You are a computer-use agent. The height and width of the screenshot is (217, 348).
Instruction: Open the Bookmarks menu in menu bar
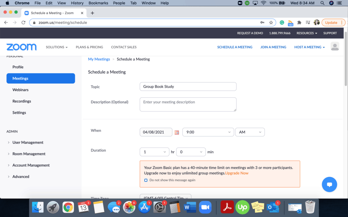(x=98, y=3)
